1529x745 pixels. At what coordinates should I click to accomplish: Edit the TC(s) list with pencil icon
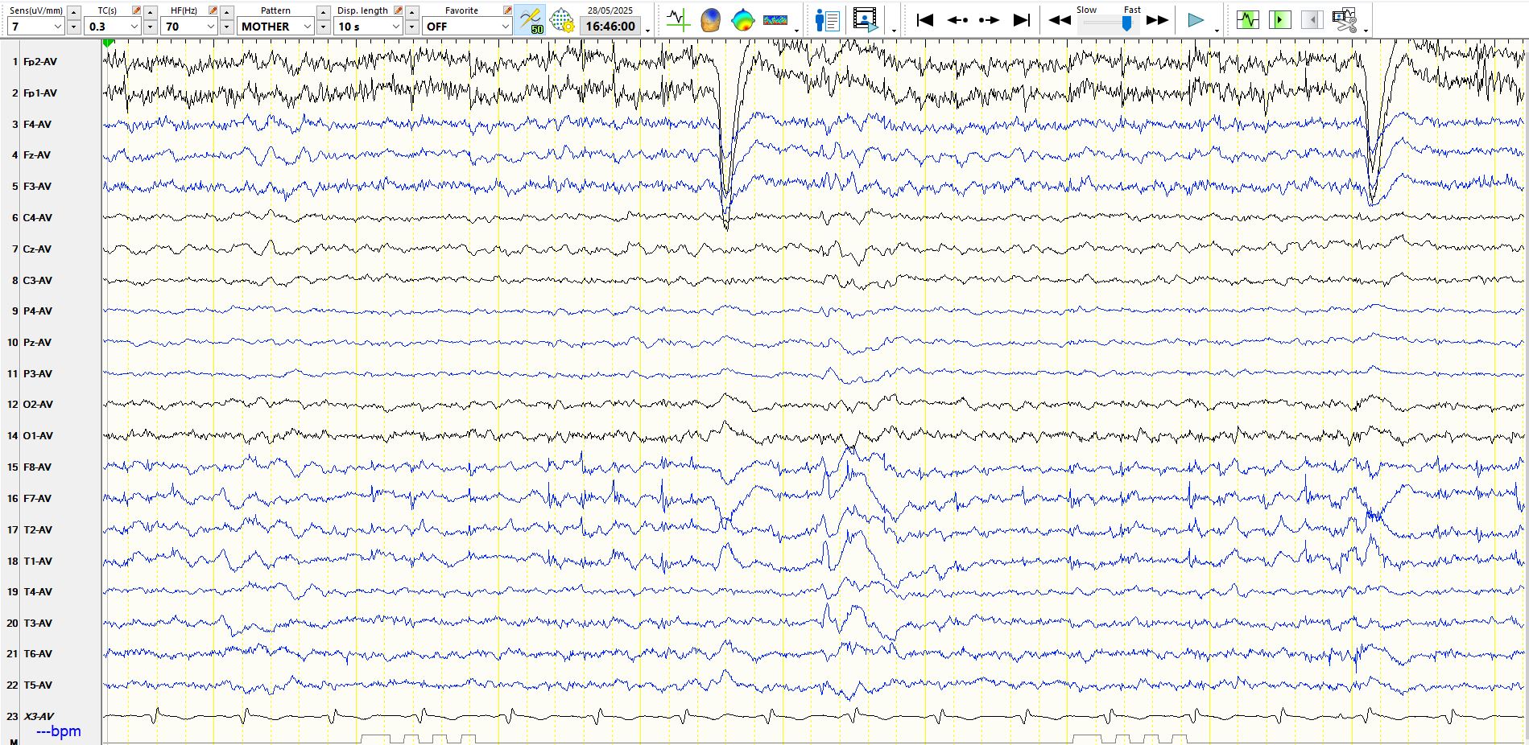(x=136, y=10)
